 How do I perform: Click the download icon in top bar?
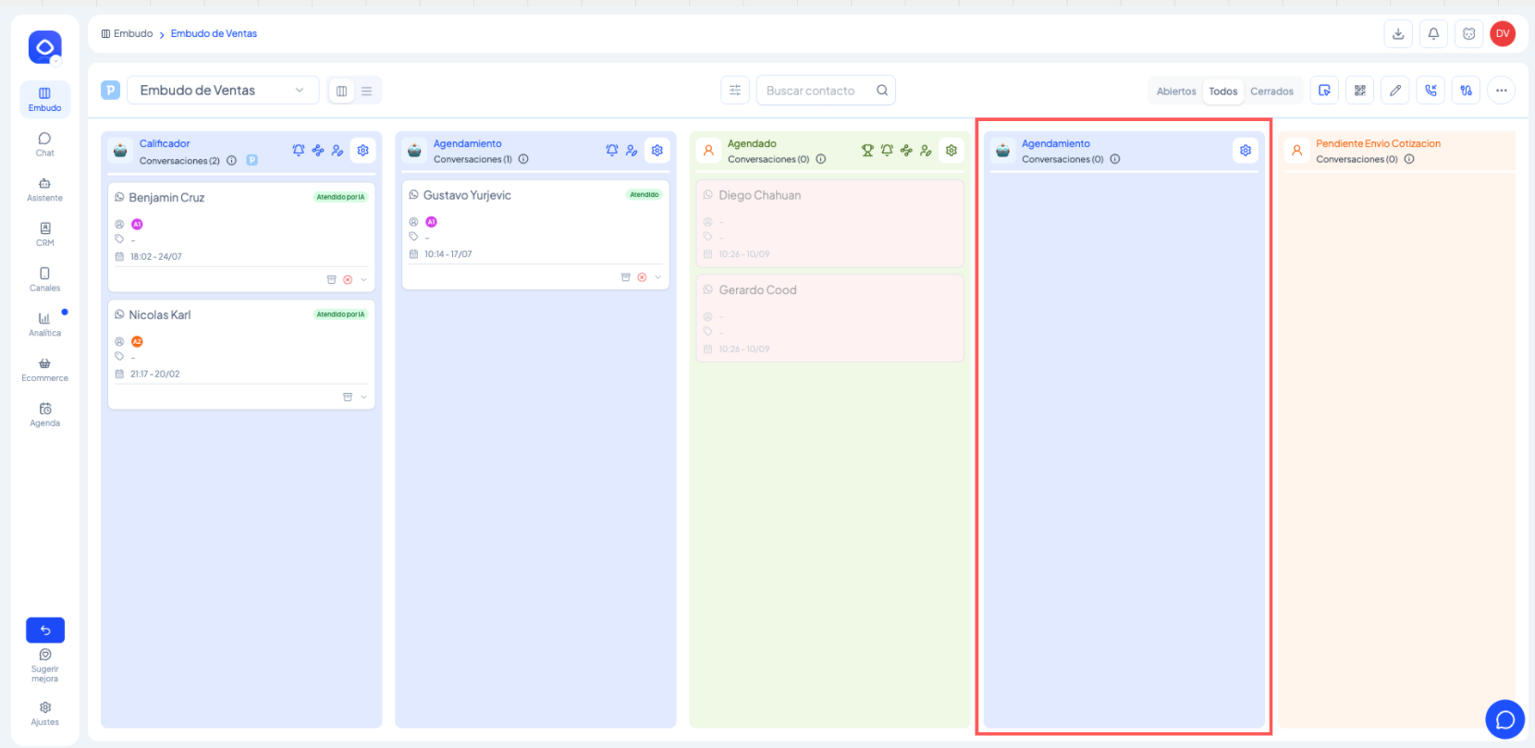tap(1398, 34)
